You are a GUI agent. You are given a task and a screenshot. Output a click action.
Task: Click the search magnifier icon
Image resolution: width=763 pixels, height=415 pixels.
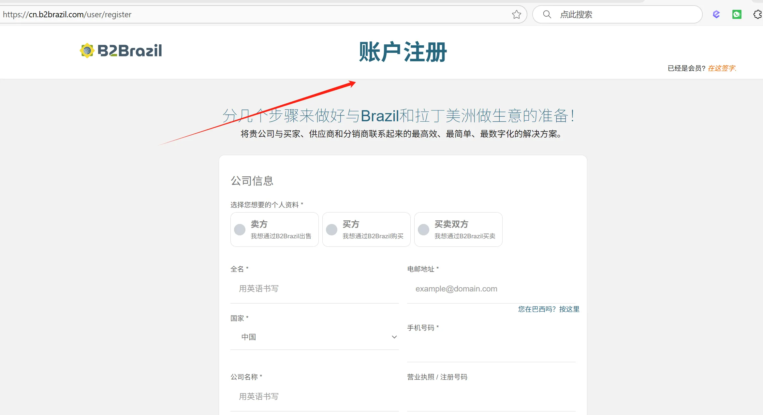pyautogui.click(x=547, y=14)
